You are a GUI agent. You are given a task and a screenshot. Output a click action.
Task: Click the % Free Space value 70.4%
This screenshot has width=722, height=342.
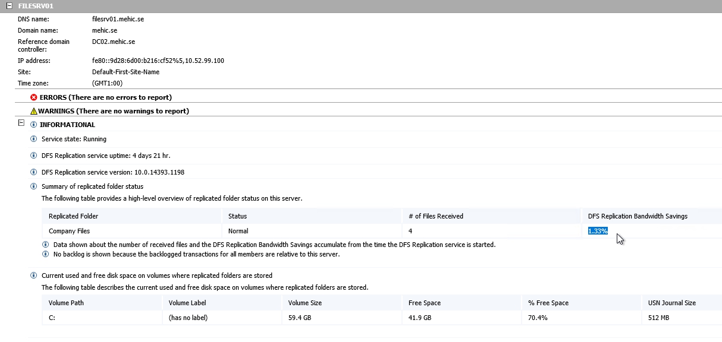point(538,318)
